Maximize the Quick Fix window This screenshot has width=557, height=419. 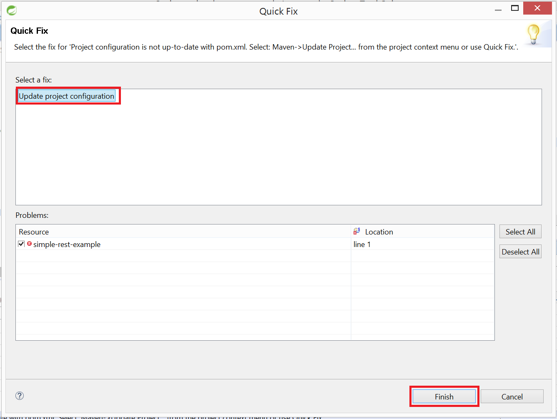pyautogui.click(x=515, y=8)
